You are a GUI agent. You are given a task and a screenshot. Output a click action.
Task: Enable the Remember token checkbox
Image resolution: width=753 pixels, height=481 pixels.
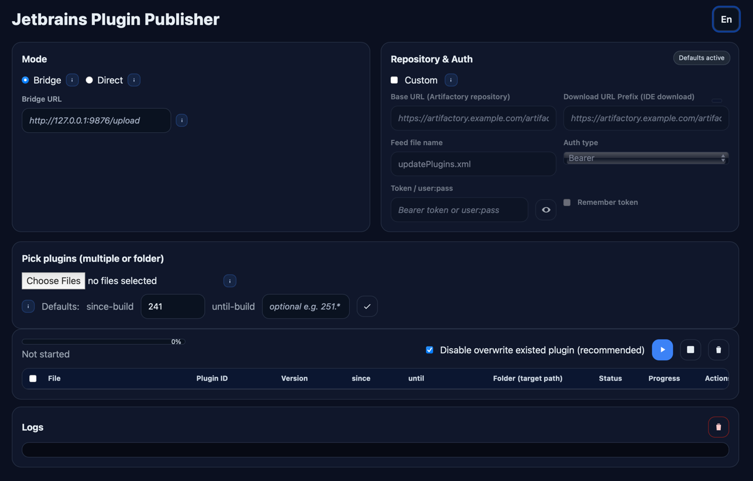pos(567,202)
